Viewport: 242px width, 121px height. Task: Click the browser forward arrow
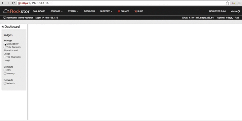(x=8, y=3)
